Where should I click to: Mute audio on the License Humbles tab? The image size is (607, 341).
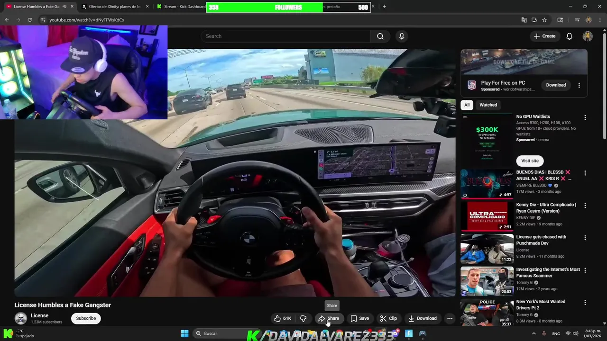64,7
